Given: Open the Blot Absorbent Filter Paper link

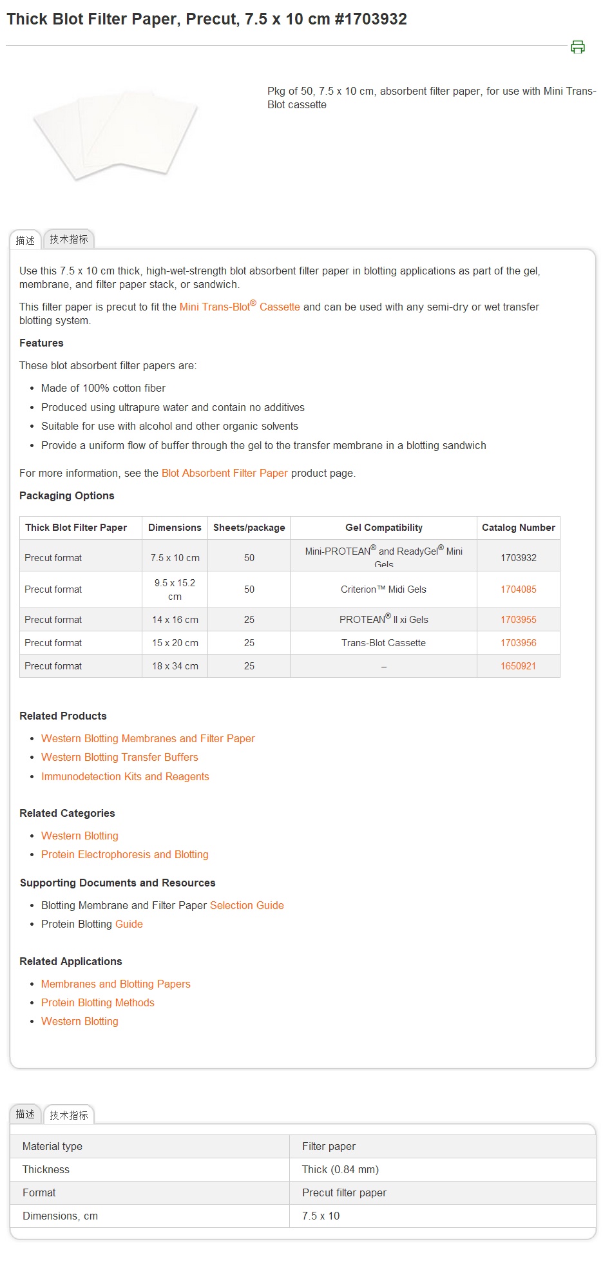Looking at the screenshot, I should pyautogui.click(x=224, y=473).
